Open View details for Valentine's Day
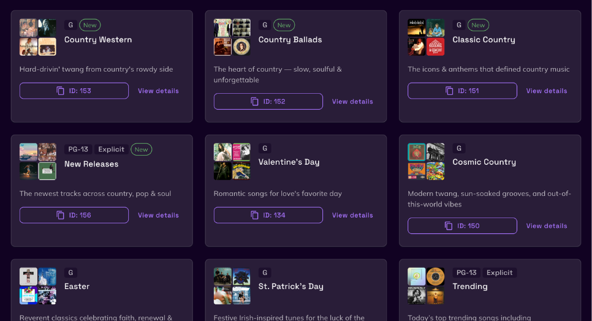The width and height of the screenshot is (592, 321). click(x=352, y=215)
